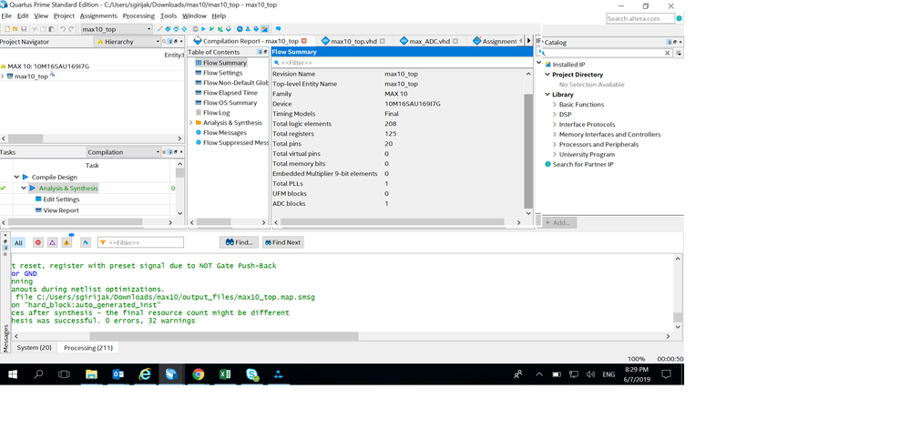Click the Find Next button

(282, 242)
